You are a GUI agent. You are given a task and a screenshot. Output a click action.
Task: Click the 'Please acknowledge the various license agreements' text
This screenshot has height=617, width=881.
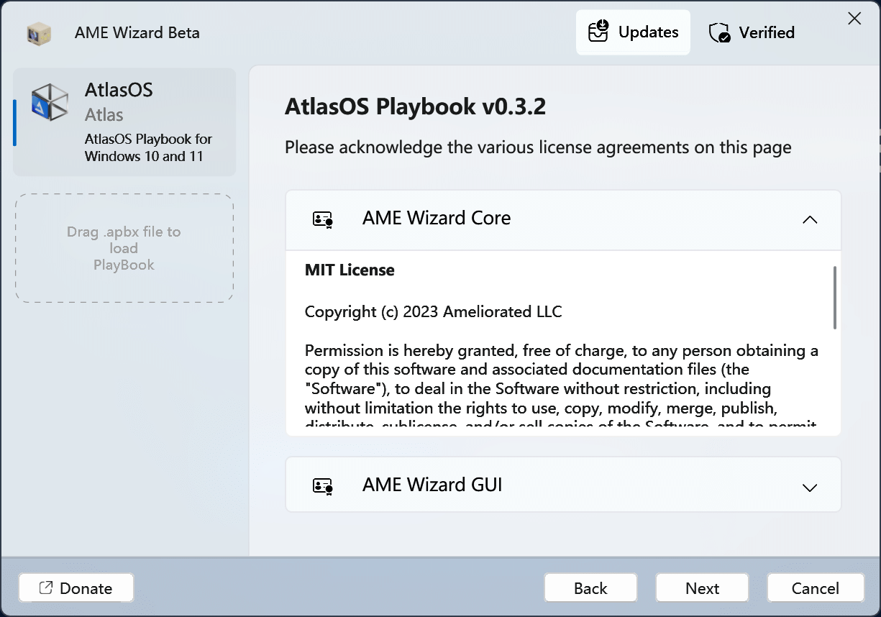(x=538, y=147)
